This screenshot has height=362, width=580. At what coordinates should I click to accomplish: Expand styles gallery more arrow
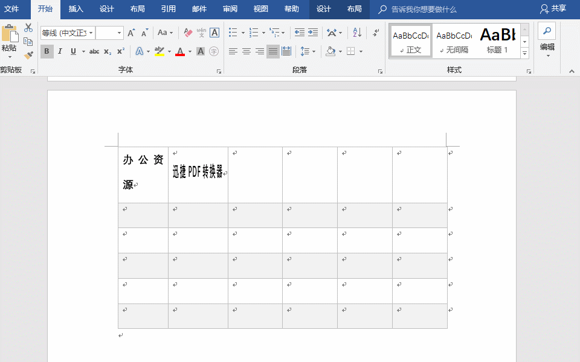tap(524, 54)
